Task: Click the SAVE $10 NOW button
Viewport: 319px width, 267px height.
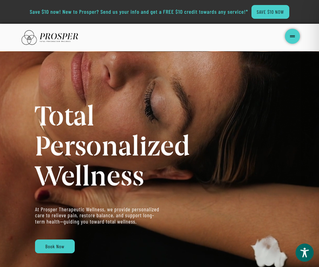Action: [x=270, y=12]
